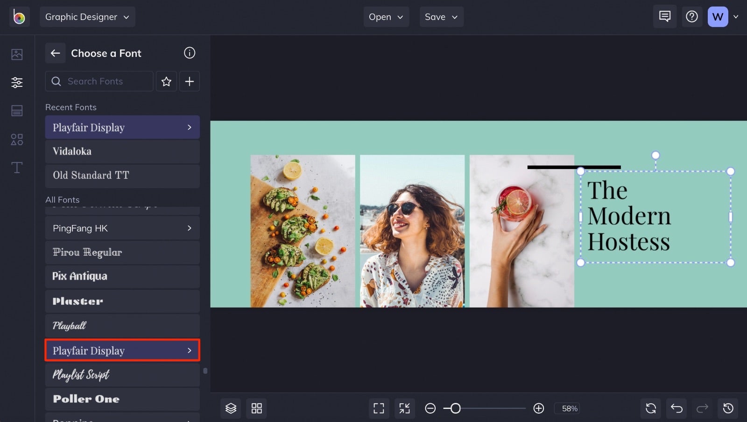Open the Save dropdown menu
This screenshot has height=422, width=747.
click(x=441, y=16)
